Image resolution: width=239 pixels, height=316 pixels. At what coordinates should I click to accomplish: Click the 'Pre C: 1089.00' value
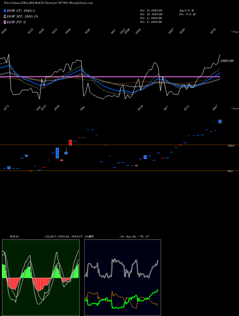pyautogui.click(x=151, y=22)
